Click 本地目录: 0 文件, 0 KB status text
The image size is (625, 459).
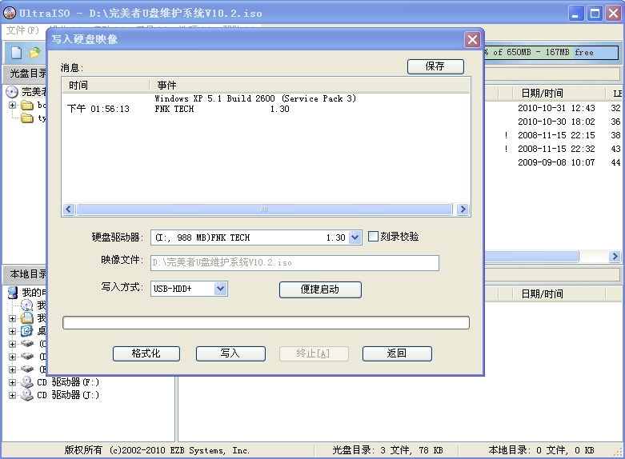pyautogui.click(x=541, y=450)
